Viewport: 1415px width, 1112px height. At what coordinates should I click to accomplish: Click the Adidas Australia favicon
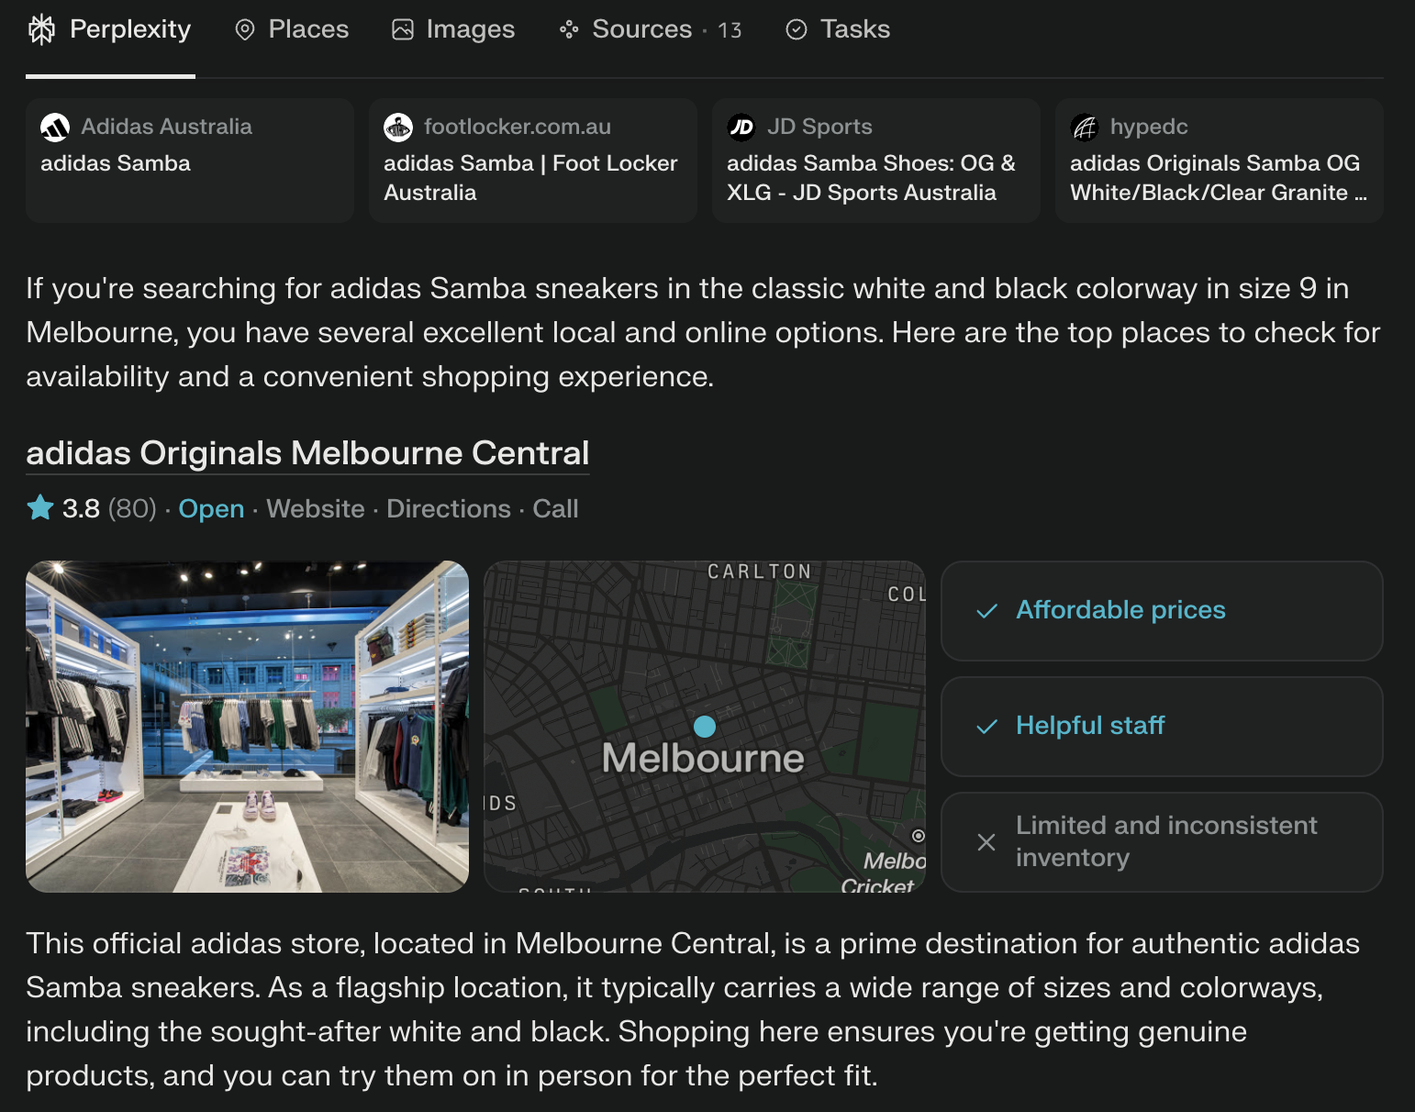55,127
